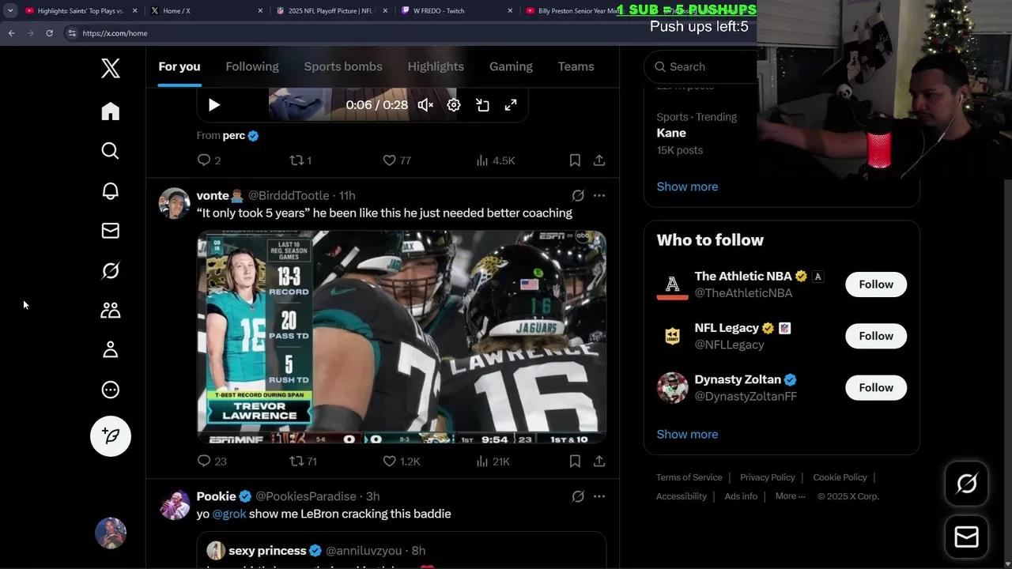Open the Teams tab
Screen dimensions: 1012x569
[576, 66]
